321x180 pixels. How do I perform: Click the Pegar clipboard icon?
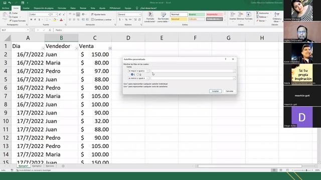pos(5,15)
